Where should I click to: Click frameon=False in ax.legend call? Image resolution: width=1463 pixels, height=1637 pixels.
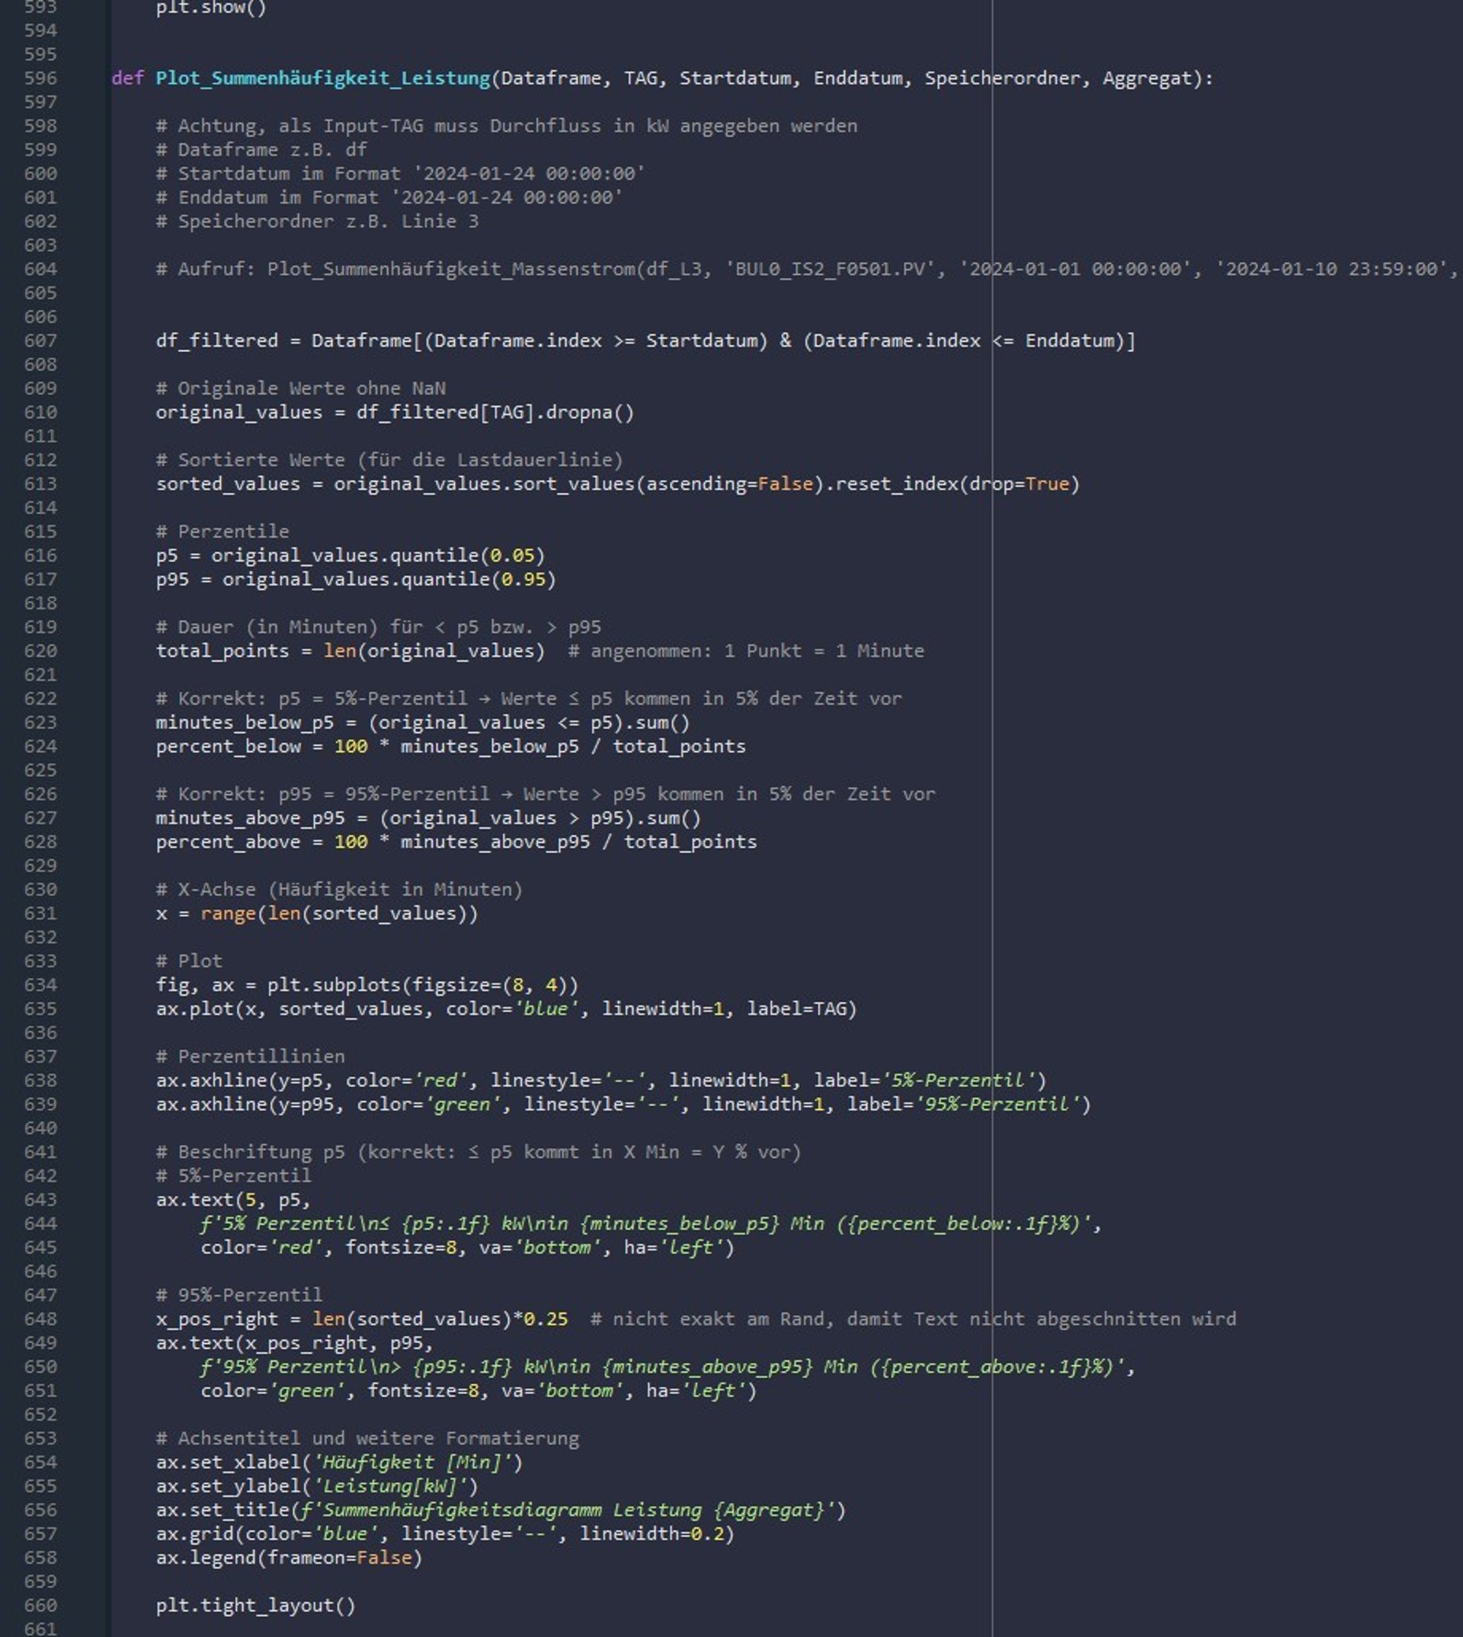(x=339, y=1558)
